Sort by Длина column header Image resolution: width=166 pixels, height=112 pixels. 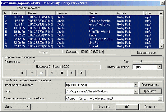point(41,13)
